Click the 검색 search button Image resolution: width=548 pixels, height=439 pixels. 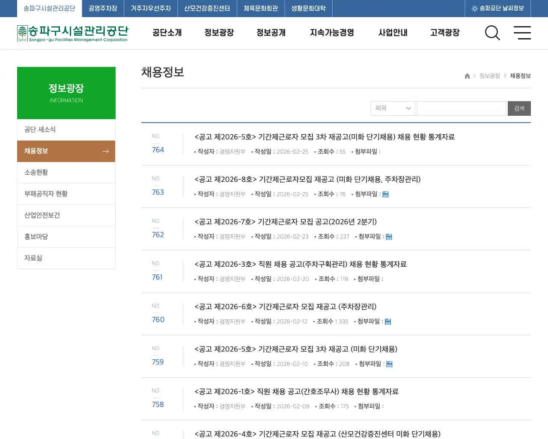point(519,108)
